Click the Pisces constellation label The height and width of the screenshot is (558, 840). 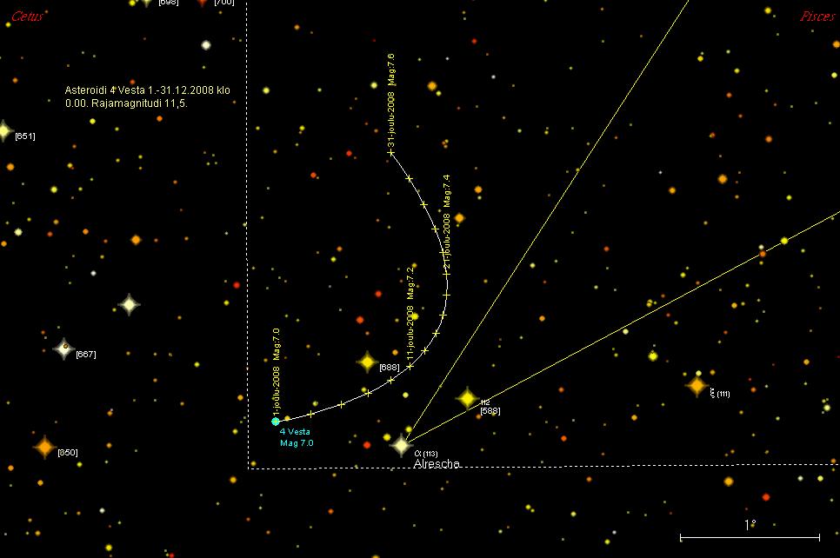[817, 17]
